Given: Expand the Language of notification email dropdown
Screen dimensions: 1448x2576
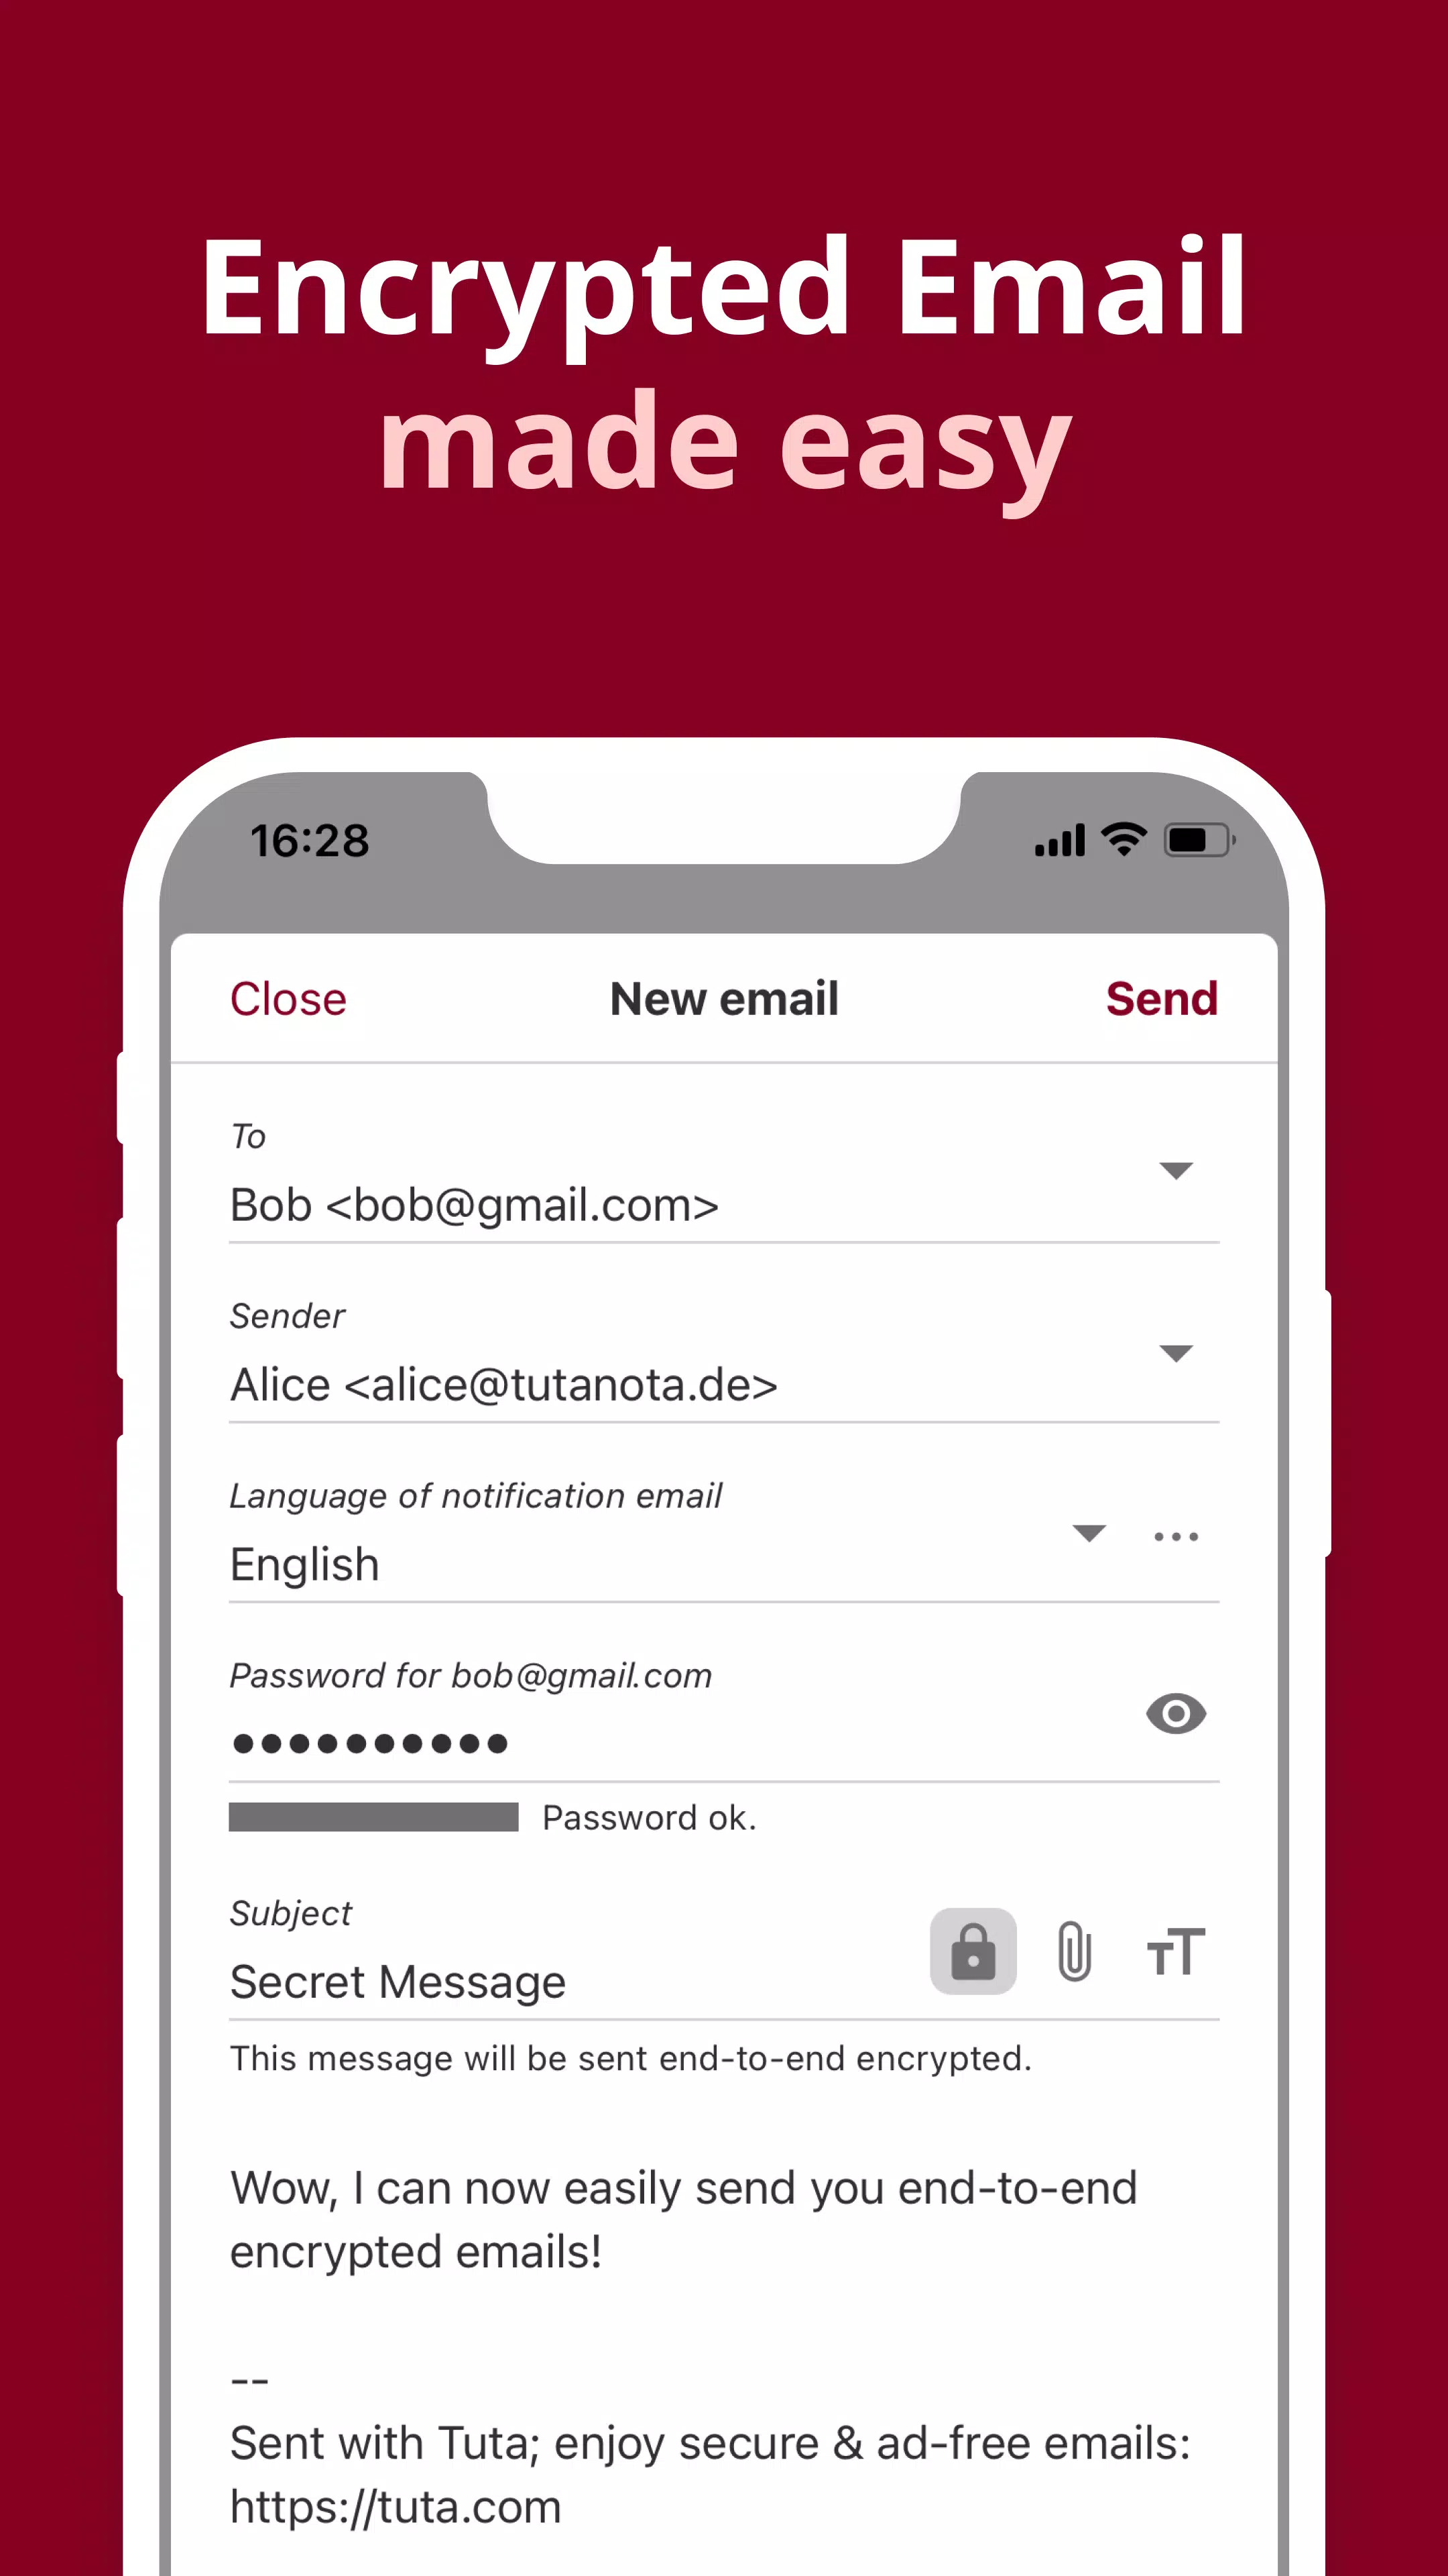Looking at the screenshot, I should click(x=1091, y=1534).
